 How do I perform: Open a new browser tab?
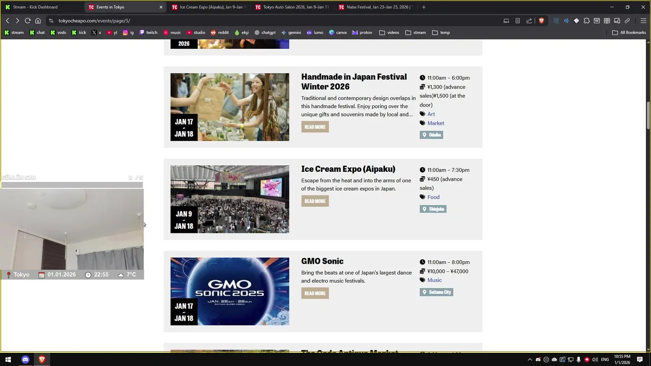point(424,7)
